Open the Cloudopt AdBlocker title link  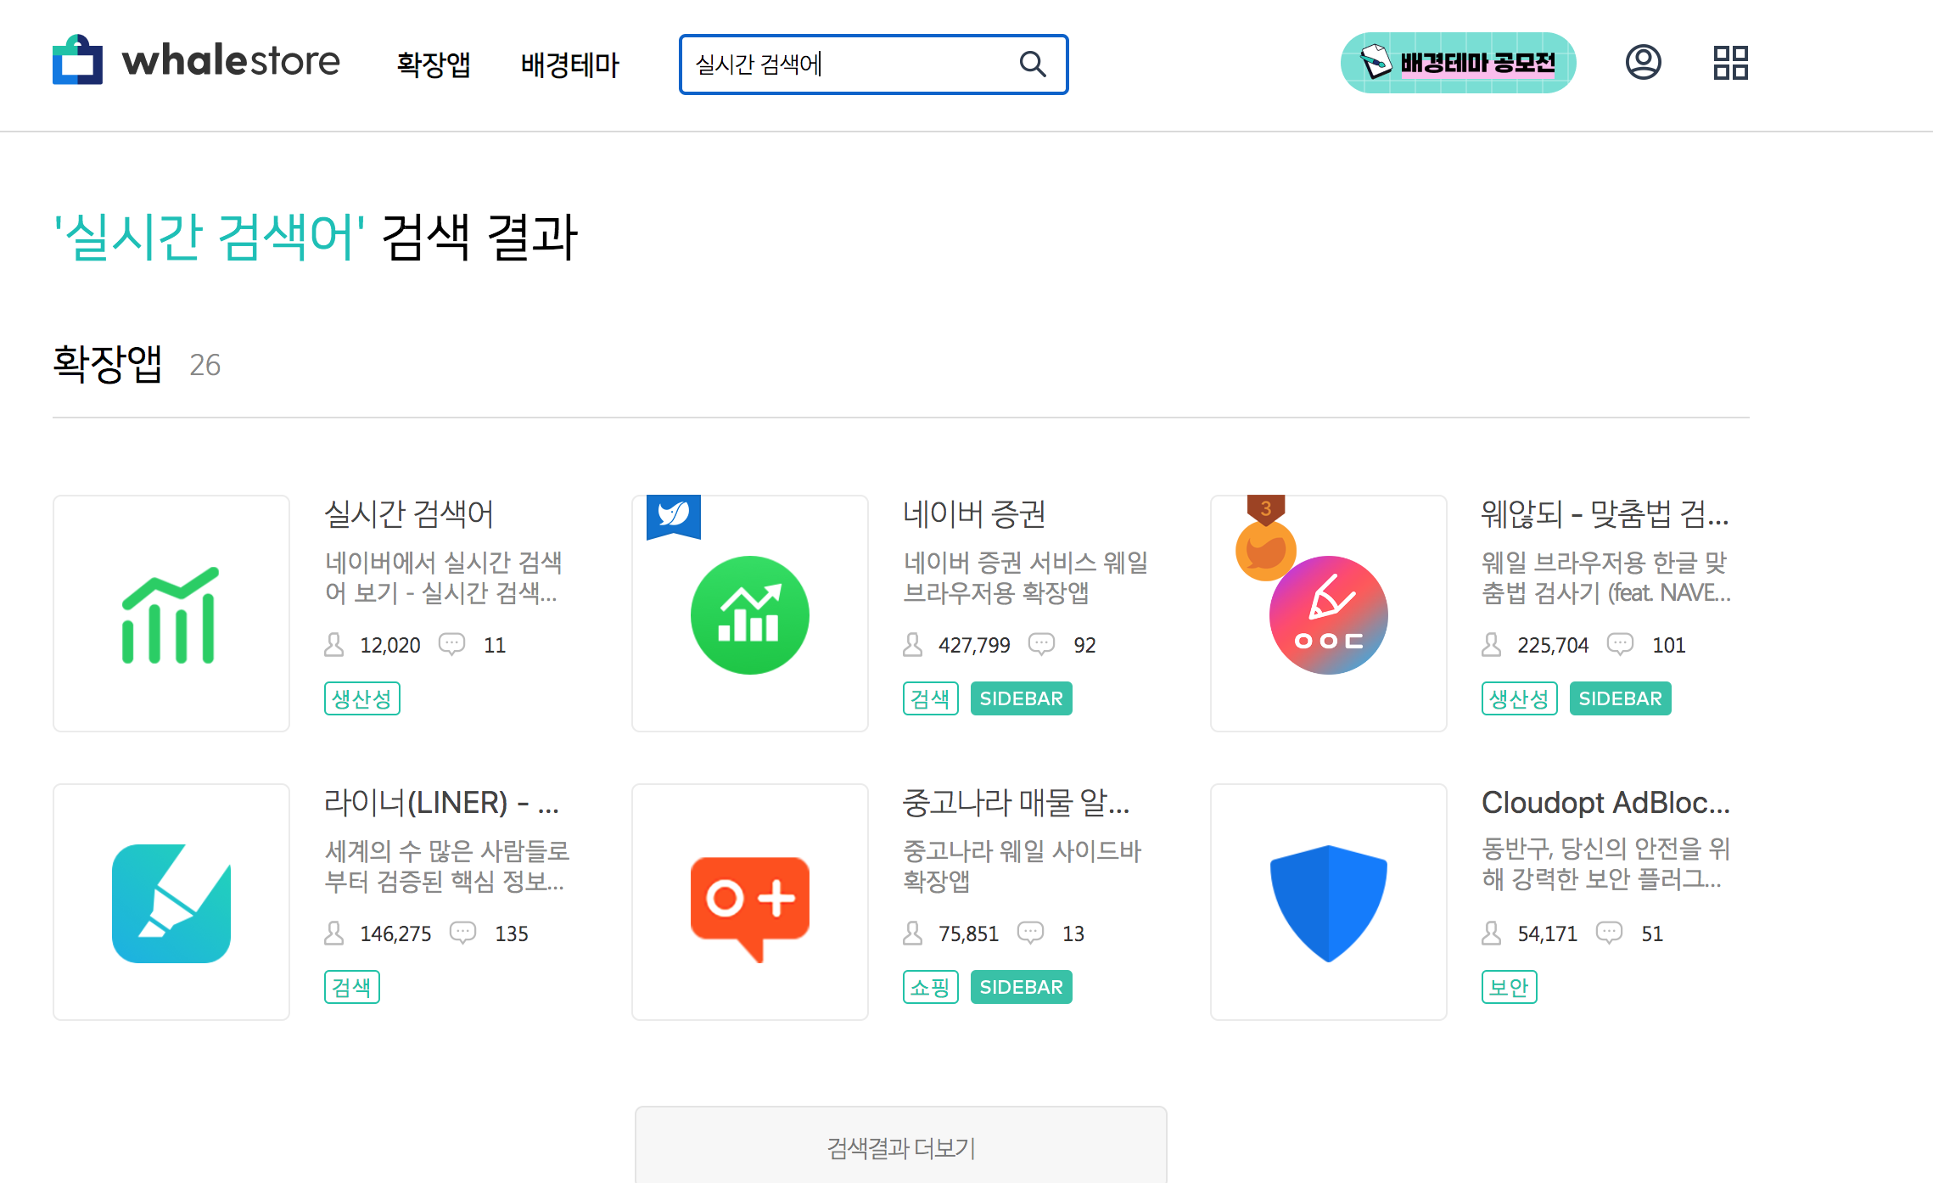click(x=1605, y=802)
